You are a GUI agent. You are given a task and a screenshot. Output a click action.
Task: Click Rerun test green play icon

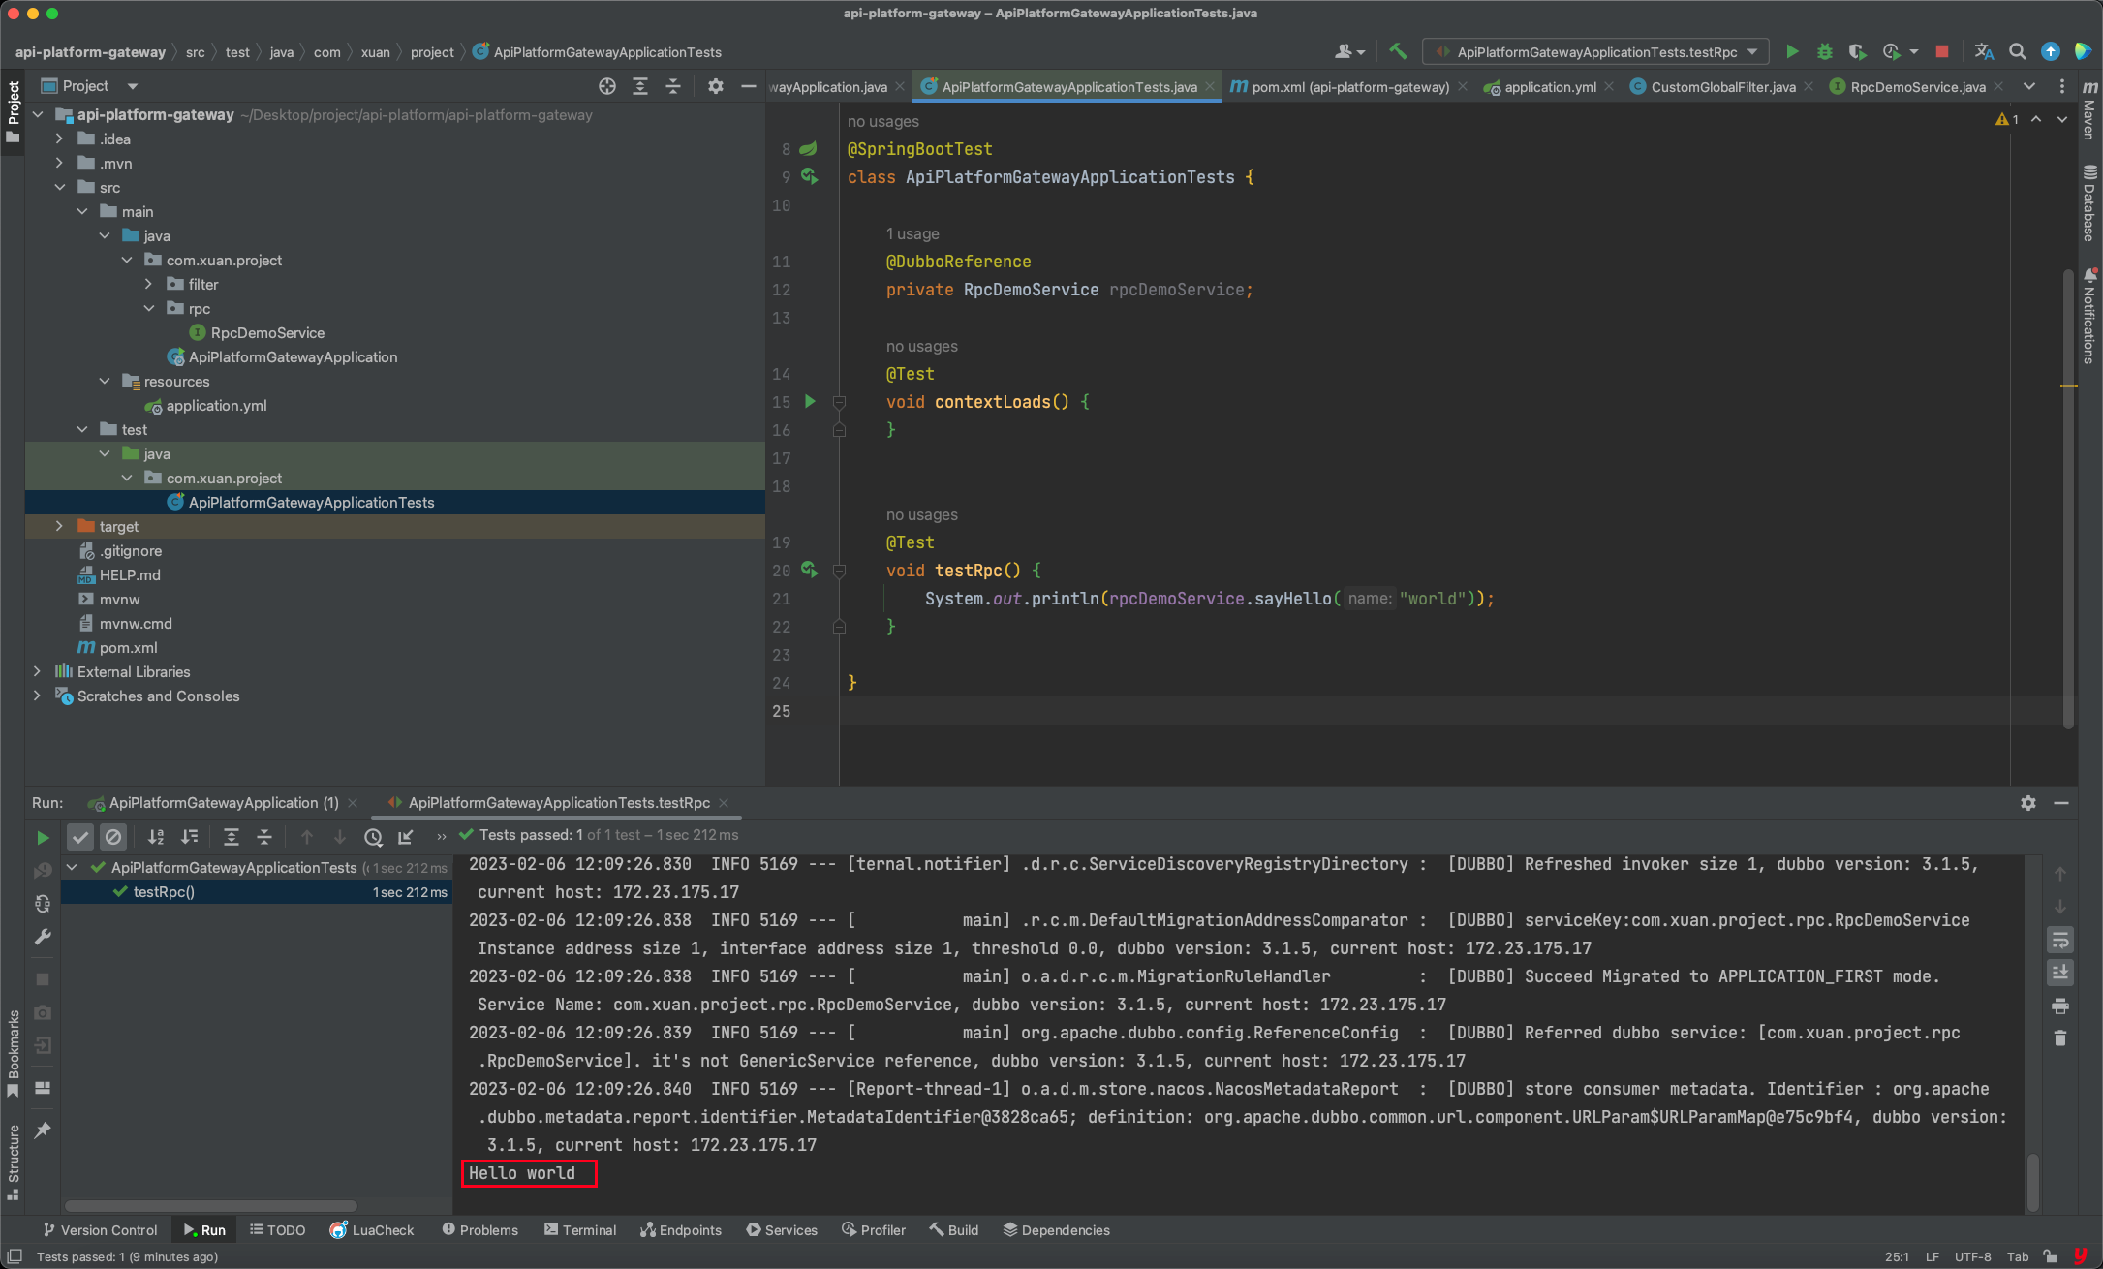point(43,837)
